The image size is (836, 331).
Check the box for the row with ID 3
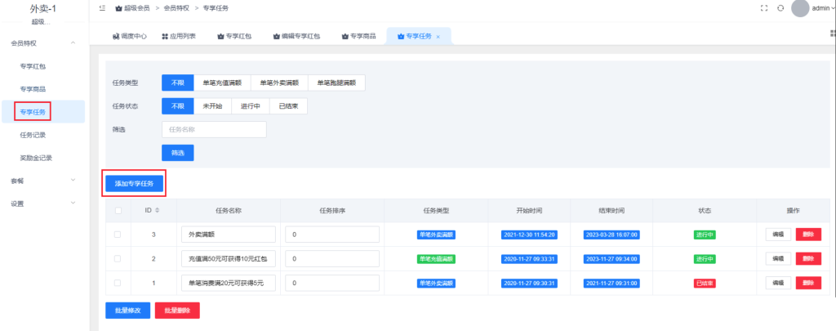pyautogui.click(x=118, y=235)
